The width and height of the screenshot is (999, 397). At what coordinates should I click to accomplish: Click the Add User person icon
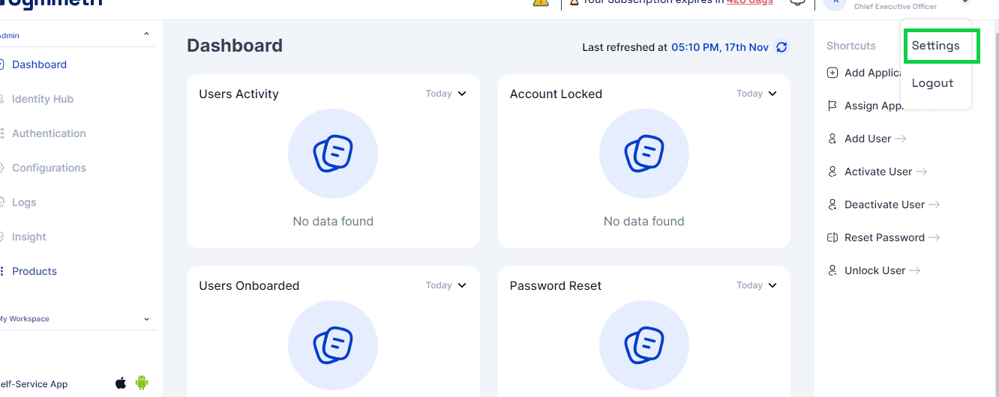click(x=832, y=139)
